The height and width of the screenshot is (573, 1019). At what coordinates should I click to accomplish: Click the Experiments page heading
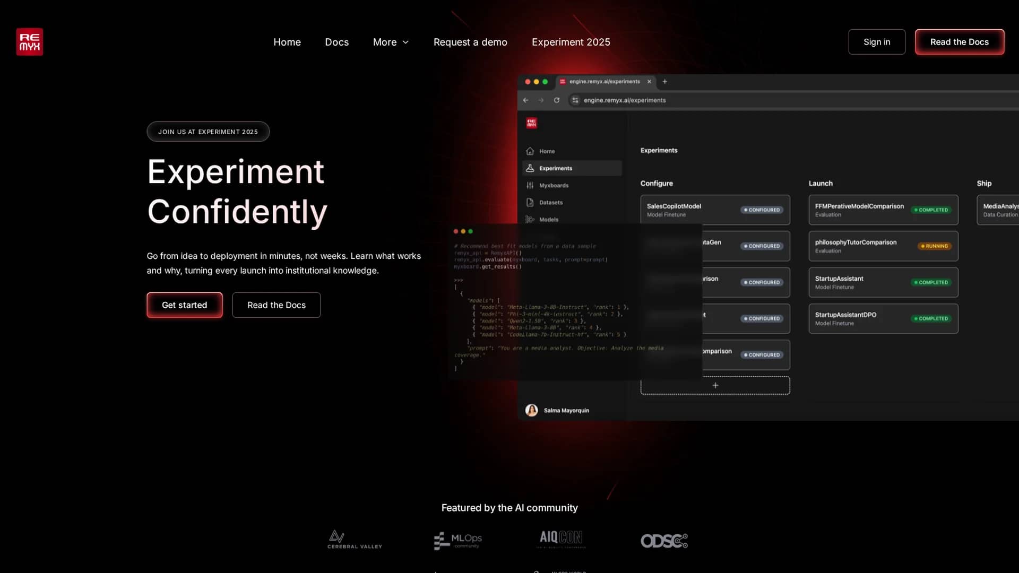coord(659,151)
